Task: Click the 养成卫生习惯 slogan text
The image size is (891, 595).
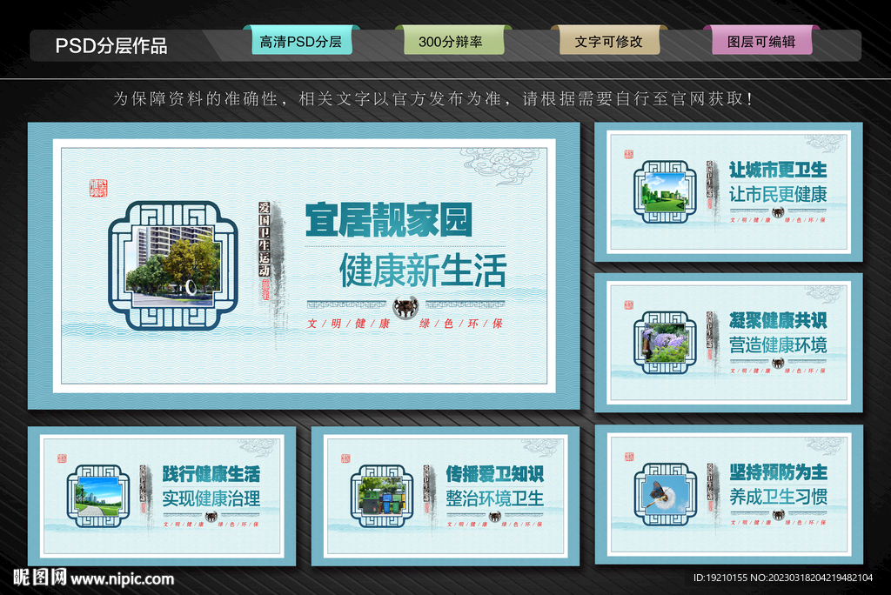Action: coord(777,498)
